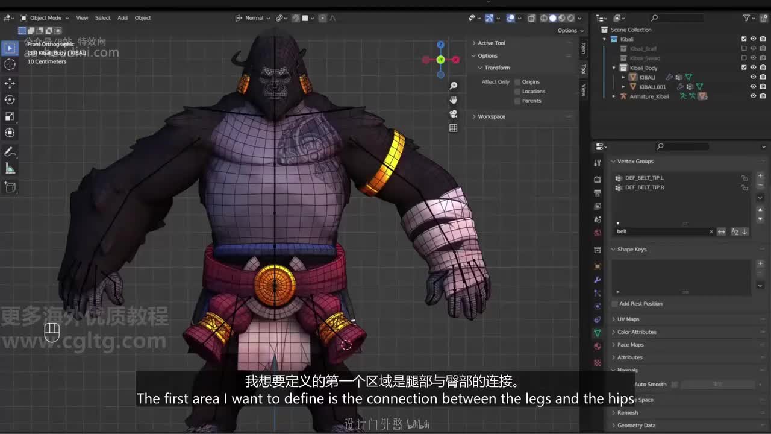Image resolution: width=771 pixels, height=434 pixels.
Task: Switch to the View sidebar tab
Action: [583, 90]
